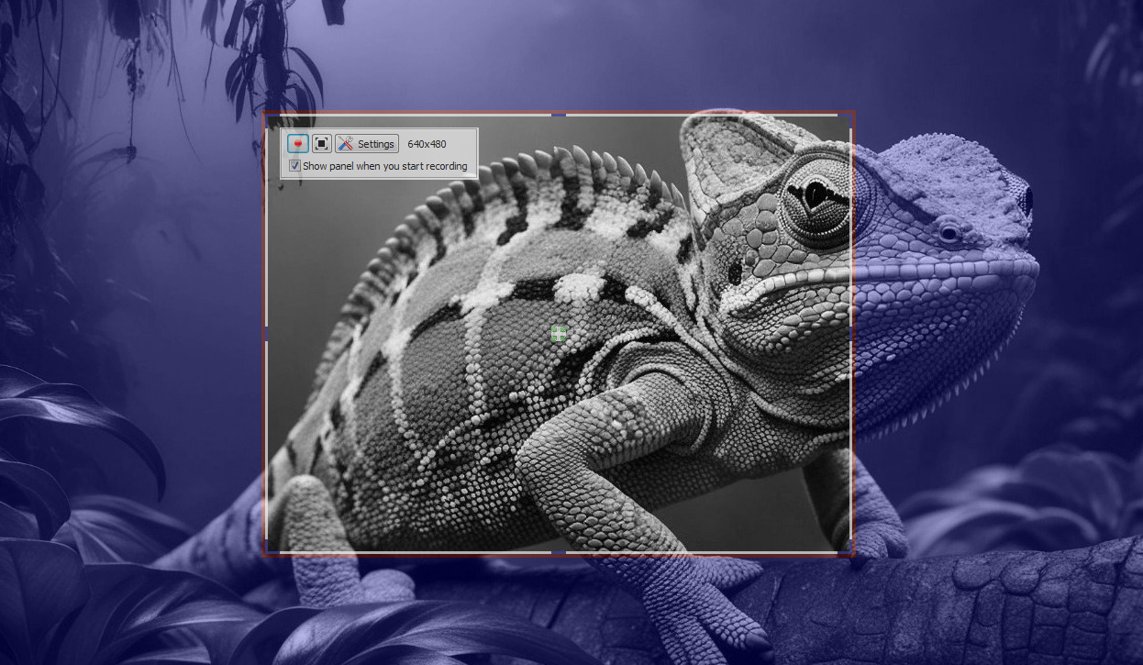Uncheck the Show panel when recording checkbox

294,166
